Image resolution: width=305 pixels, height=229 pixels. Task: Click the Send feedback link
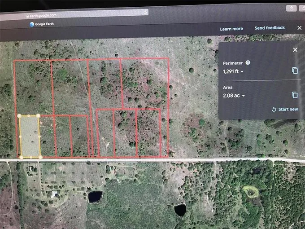coord(270,28)
